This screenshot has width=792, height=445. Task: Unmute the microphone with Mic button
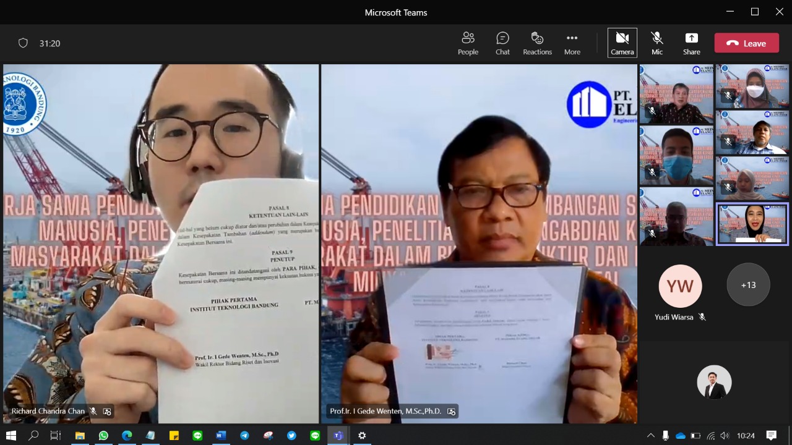[x=656, y=43]
